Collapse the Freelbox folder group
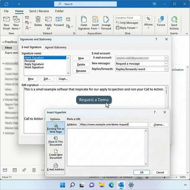The height and width of the screenshot is (190, 190). pyautogui.click(x=3, y=42)
